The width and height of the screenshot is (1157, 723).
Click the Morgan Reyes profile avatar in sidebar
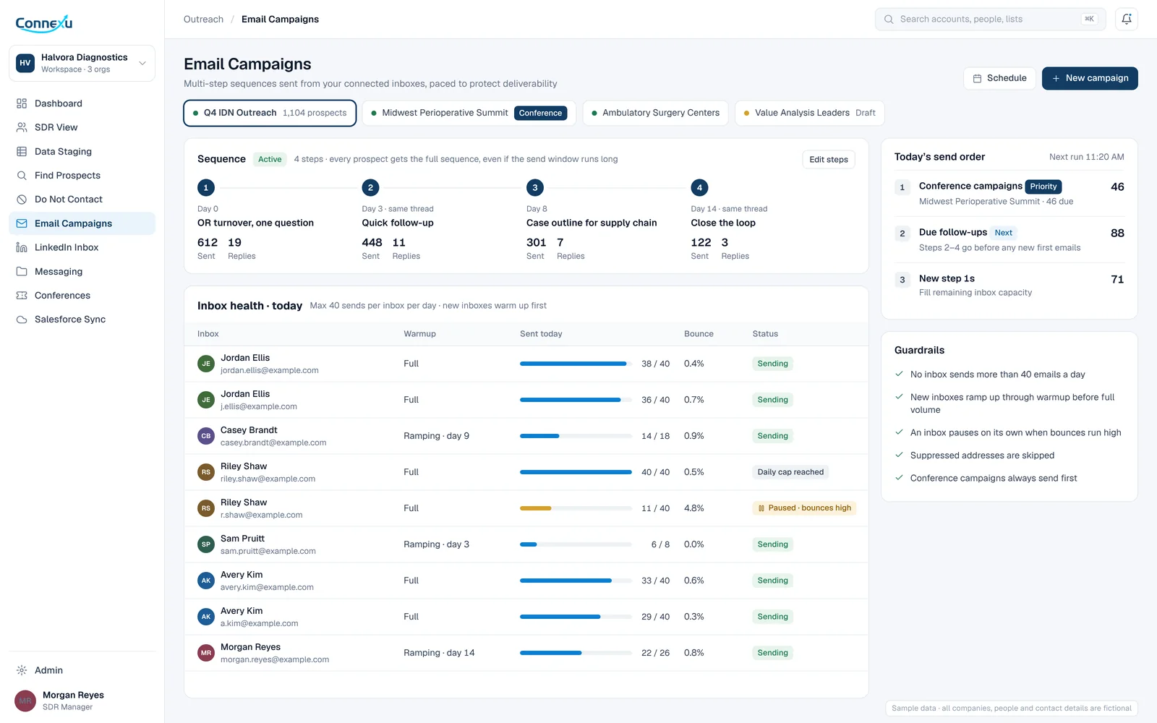[x=25, y=701]
